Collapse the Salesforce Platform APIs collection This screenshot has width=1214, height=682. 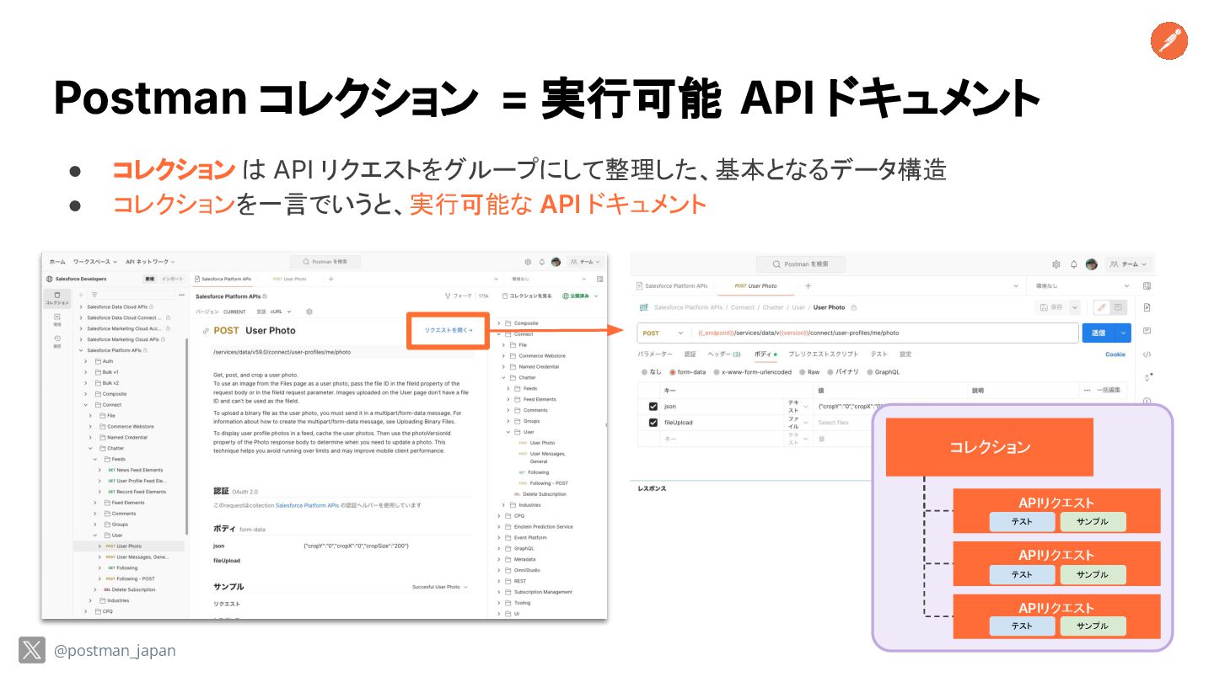(81, 350)
